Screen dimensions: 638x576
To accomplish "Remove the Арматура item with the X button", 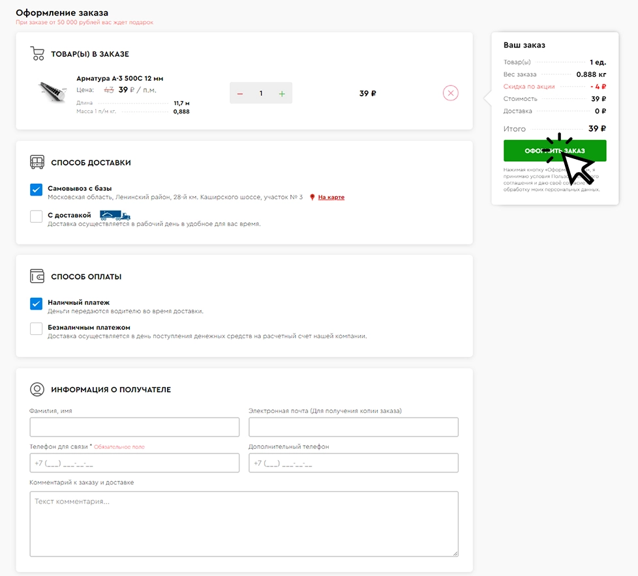I will click(450, 93).
